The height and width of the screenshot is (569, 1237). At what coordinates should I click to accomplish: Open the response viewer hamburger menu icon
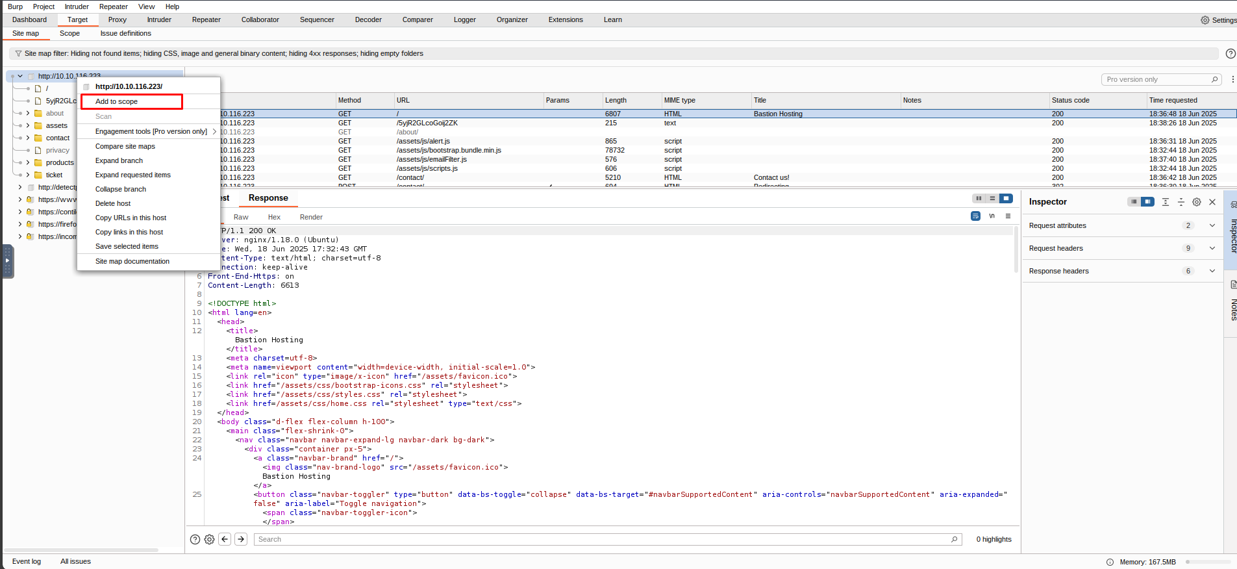coord(1008,216)
